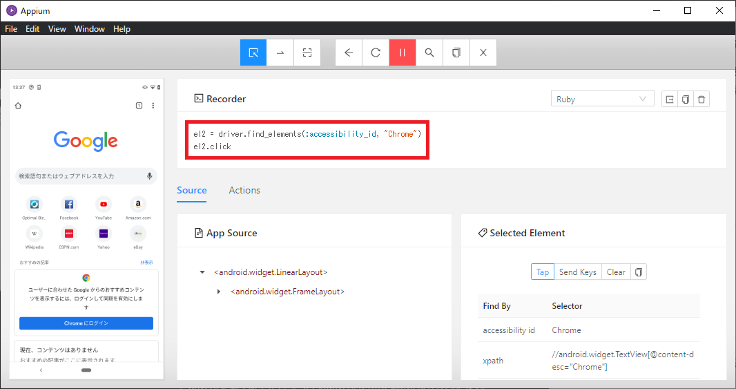Image resolution: width=736 pixels, height=389 pixels.
Task: Click the Yahoo shortcut icon
Action: (x=104, y=234)
